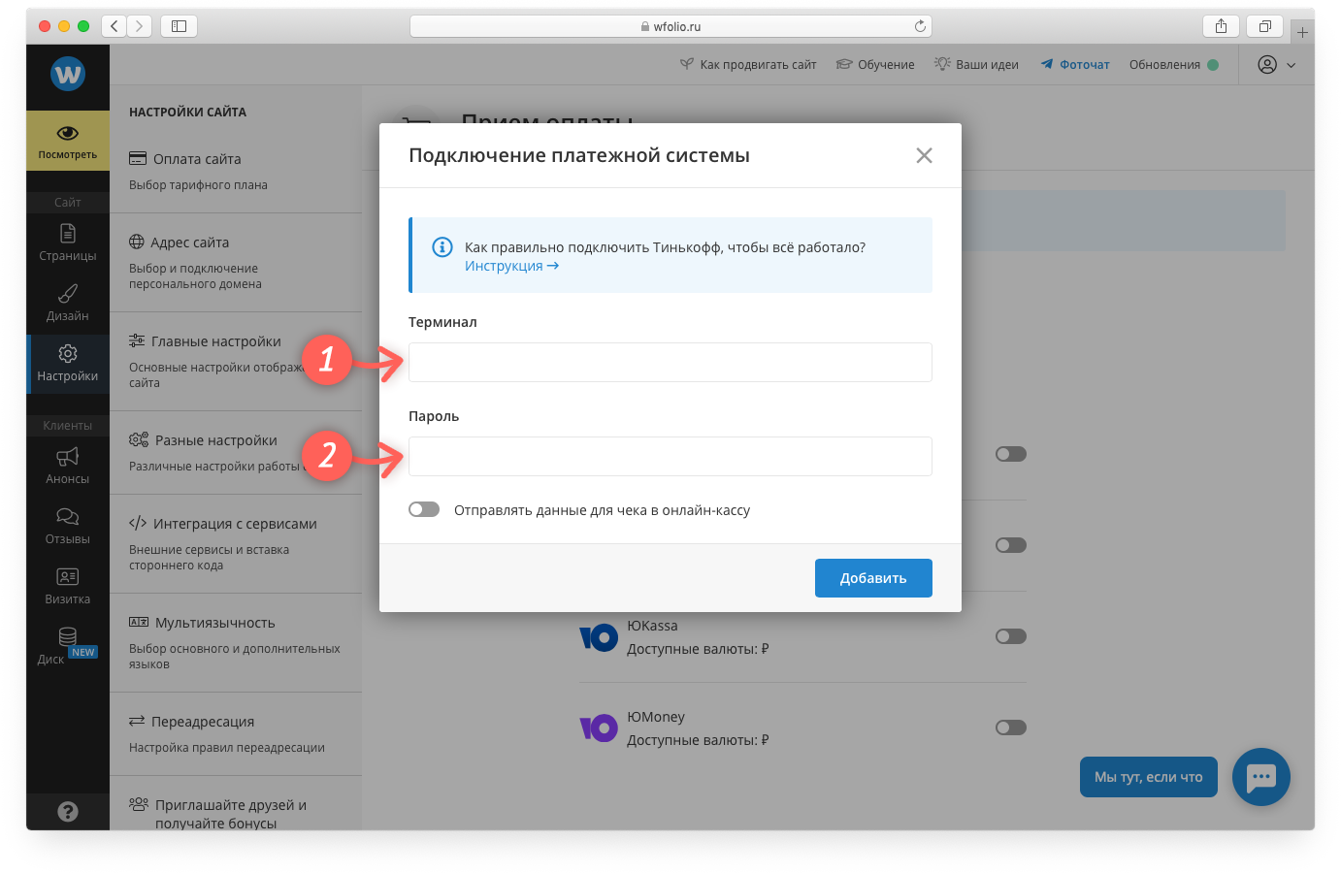
Task: Open site preview via Посмотреть eye icon
Action: [x=68, y=141]
